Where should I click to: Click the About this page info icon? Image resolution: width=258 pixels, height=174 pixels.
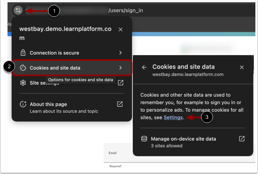point(23,104)
